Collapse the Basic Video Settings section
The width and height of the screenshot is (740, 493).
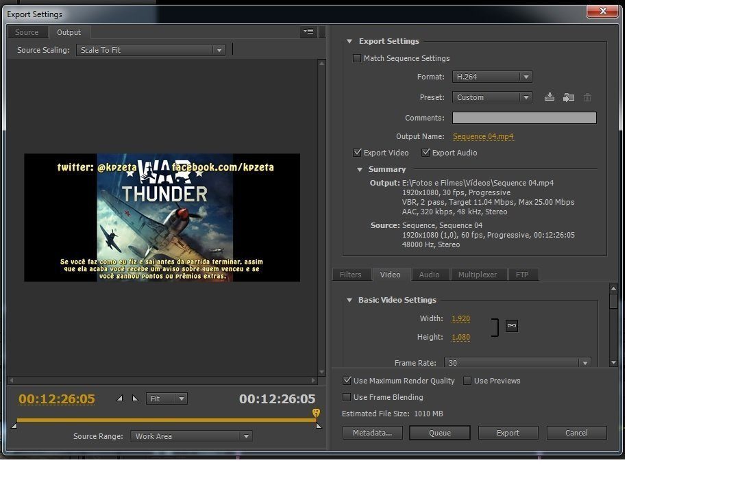349,300
